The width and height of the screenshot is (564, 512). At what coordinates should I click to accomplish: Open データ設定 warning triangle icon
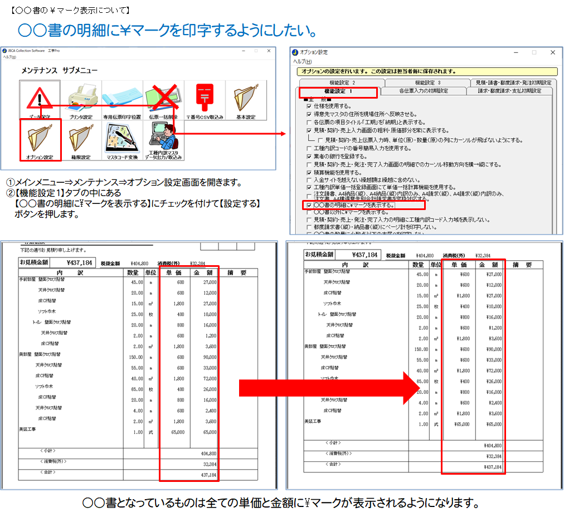click(x=40, y=99)
